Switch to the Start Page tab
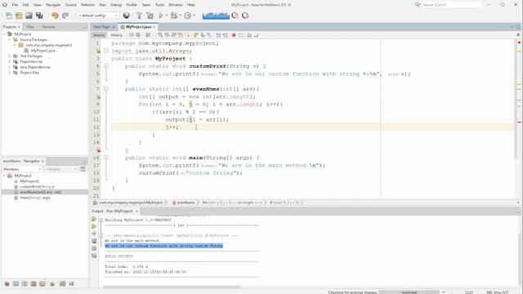Viewport: 523px width, 294px height. click(x=101, y=27)
